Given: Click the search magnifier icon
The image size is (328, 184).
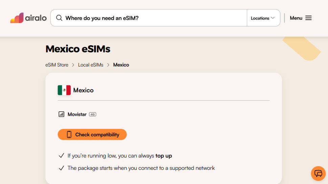Looking at the screenshot, I should tap(59, 18).
